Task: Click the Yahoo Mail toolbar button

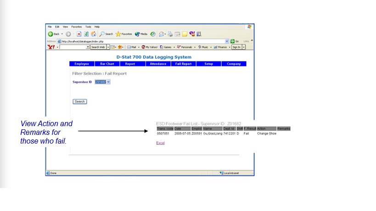Action: coord(132,47)
